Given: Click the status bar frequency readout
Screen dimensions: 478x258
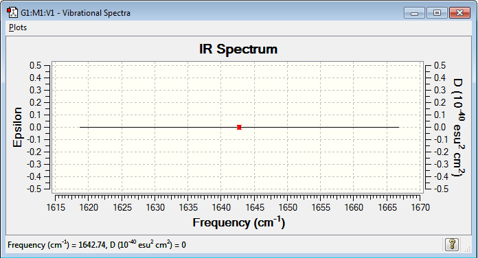Looking at the screenshot, I should point(97,244).
